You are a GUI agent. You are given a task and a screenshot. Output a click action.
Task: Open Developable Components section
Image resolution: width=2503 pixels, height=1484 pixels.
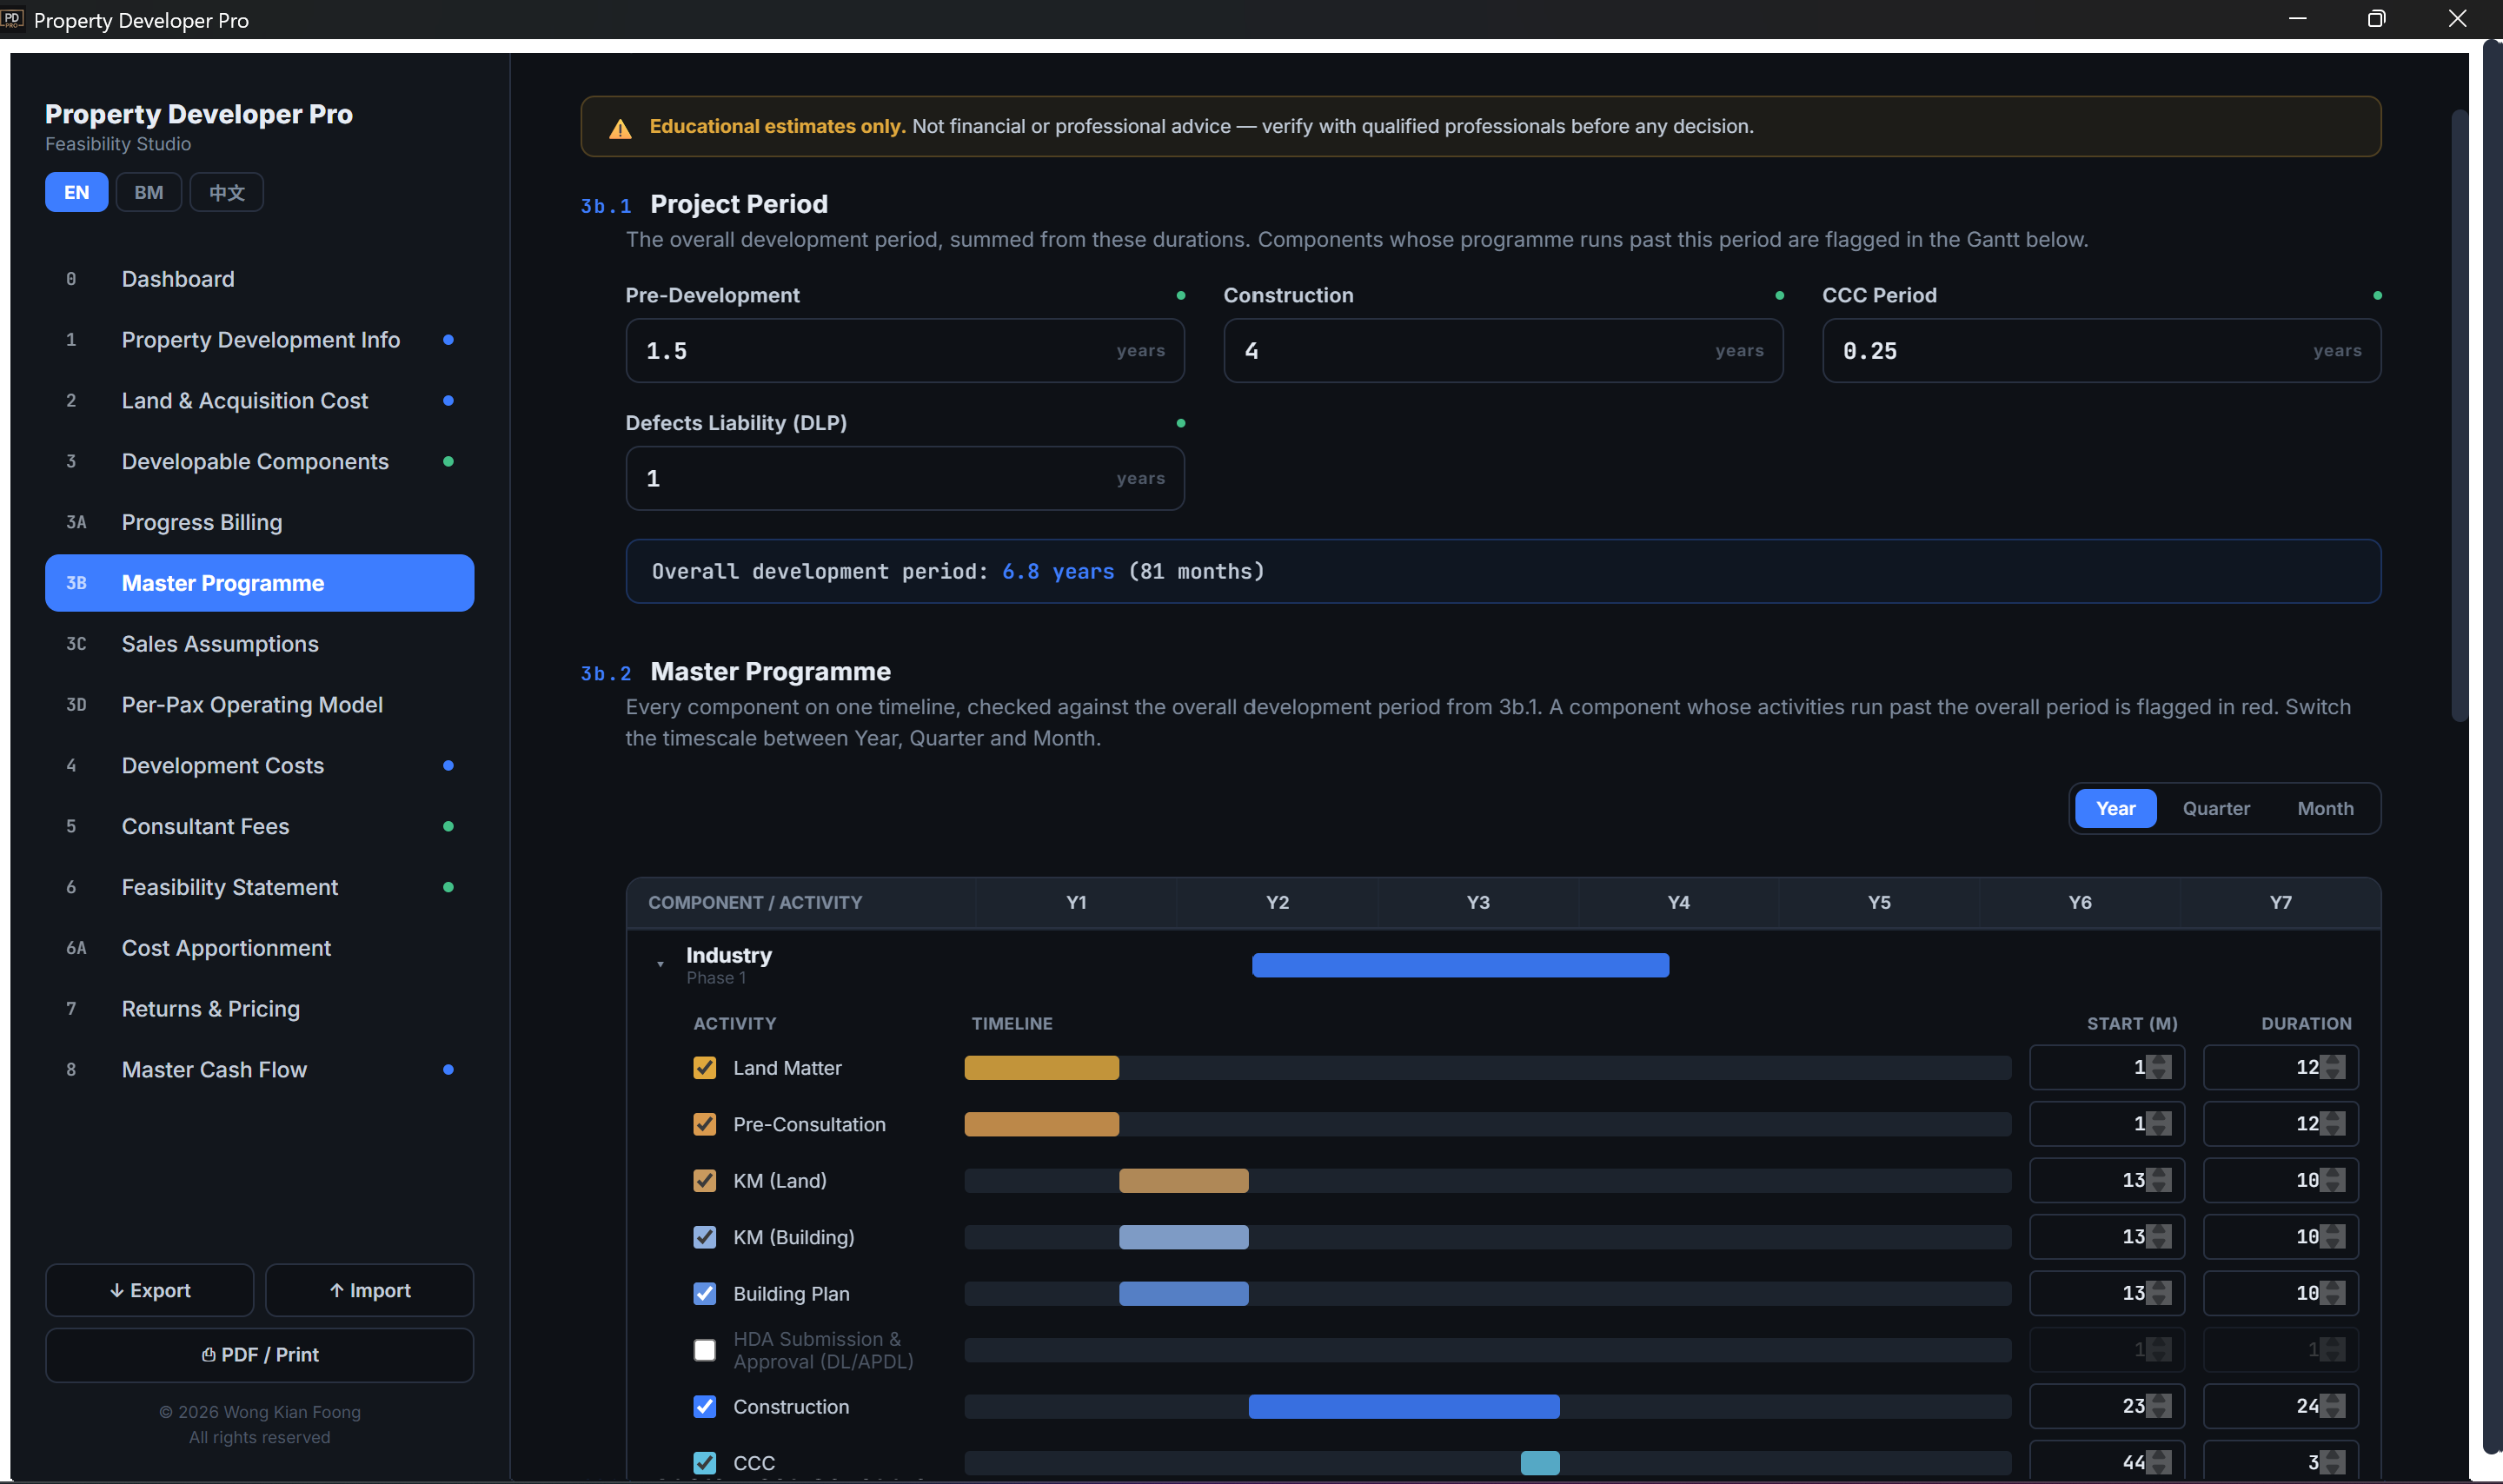point(260,462)
